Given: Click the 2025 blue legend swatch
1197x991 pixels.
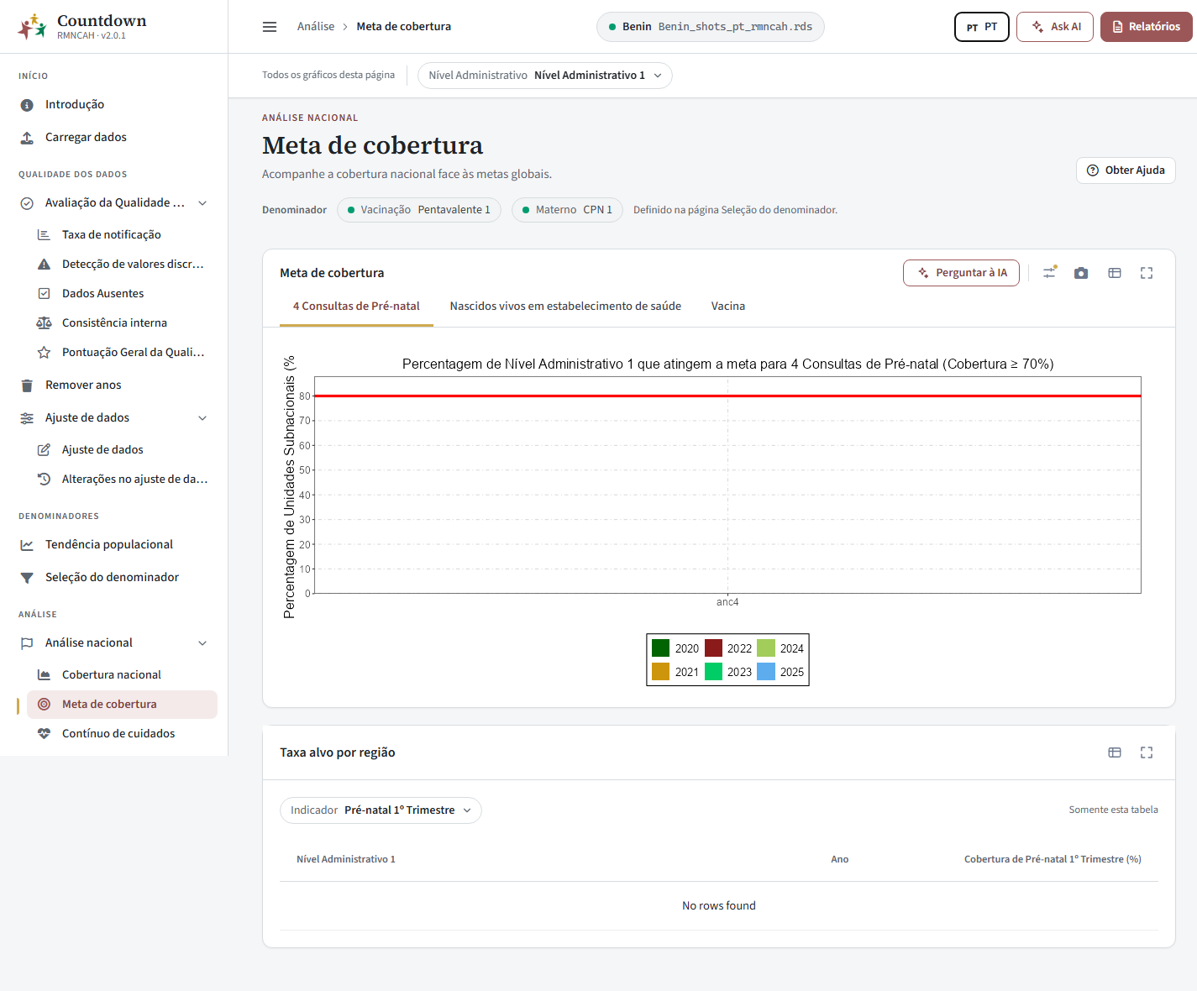Looking at the screenshot, I should (766, 672).
